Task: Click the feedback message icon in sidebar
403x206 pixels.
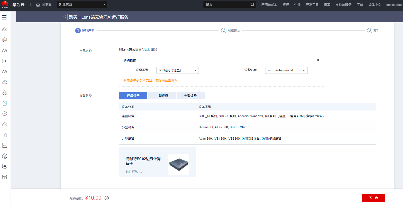Action: point(4,166)
